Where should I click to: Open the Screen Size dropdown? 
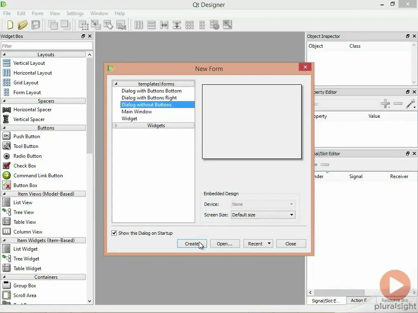click(263, 215)
